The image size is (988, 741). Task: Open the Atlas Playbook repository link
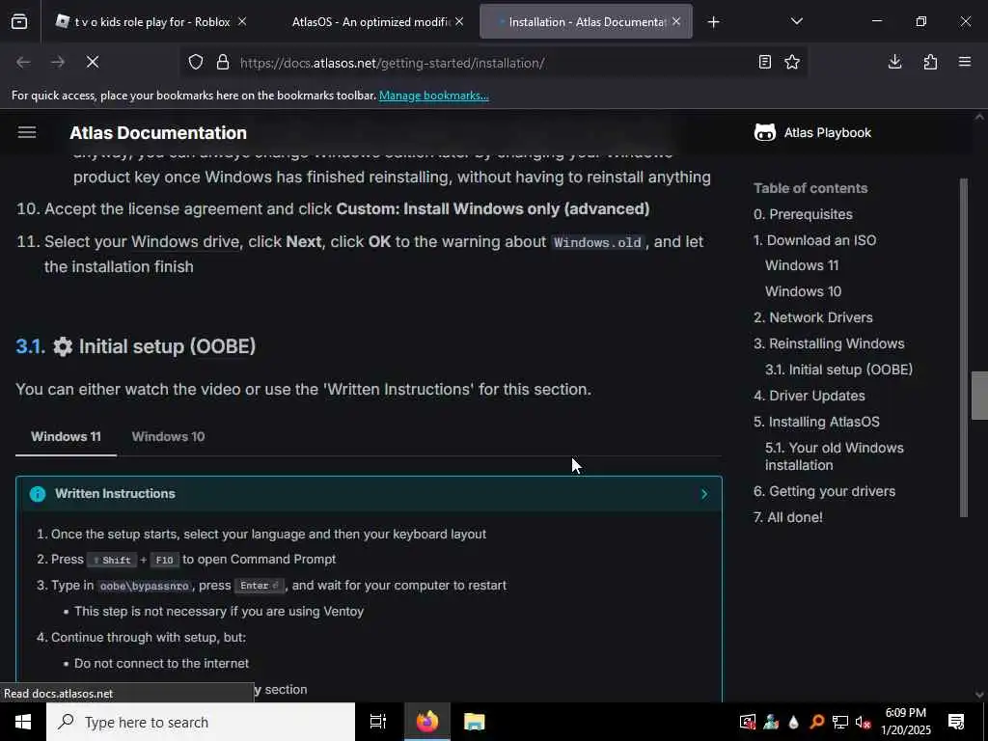pyautogui.click(x=813, y=132)
